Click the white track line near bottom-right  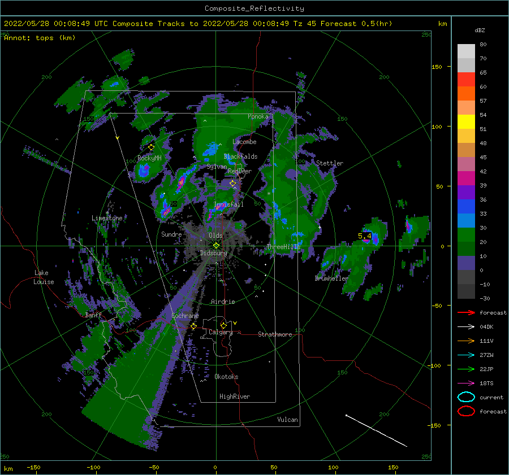click(376, 430)
